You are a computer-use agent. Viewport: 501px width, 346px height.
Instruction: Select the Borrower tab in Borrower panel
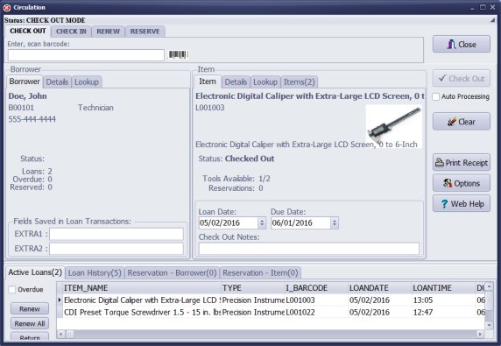tap(25, 81)
